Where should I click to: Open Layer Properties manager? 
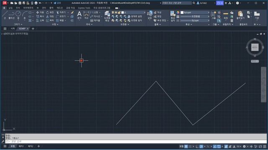click(107, 16)
